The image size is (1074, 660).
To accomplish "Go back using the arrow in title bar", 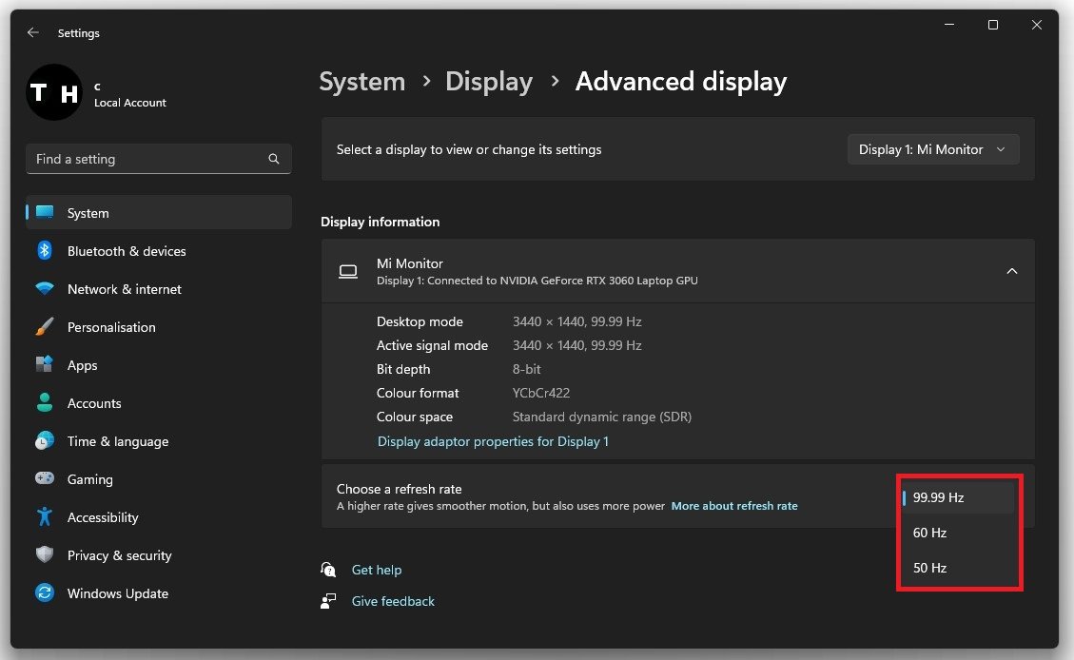I will (33, 32).
